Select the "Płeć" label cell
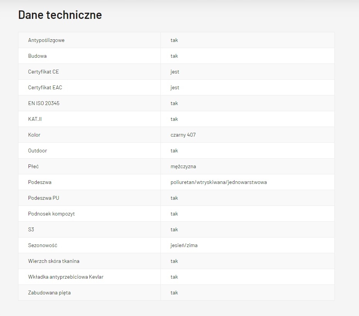This screenshot has width=359, height=316. tap(34, 166)
